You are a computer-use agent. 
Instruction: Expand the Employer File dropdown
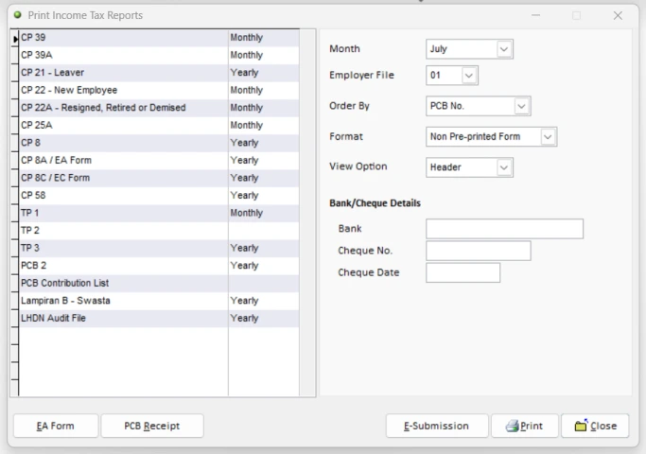(x=469, y=75)
